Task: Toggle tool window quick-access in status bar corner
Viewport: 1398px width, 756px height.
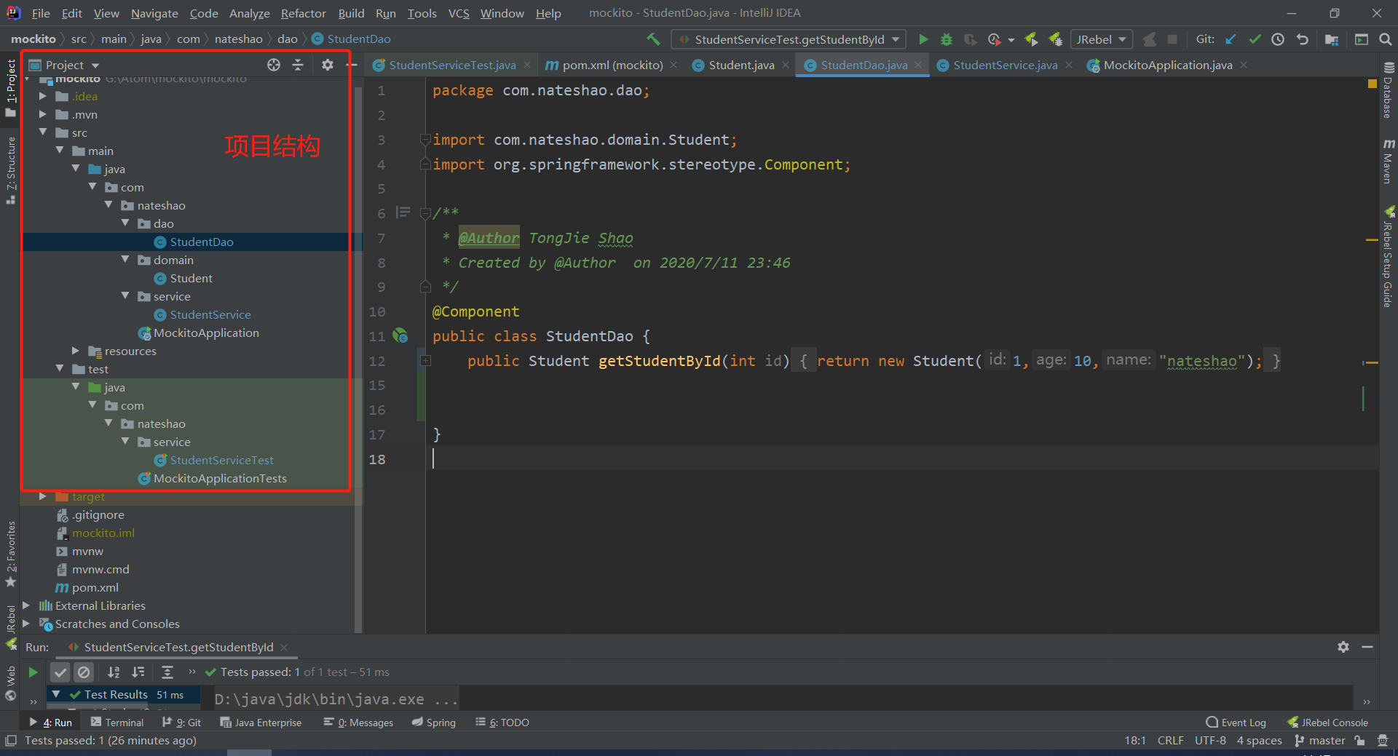Action: [10, 741]
